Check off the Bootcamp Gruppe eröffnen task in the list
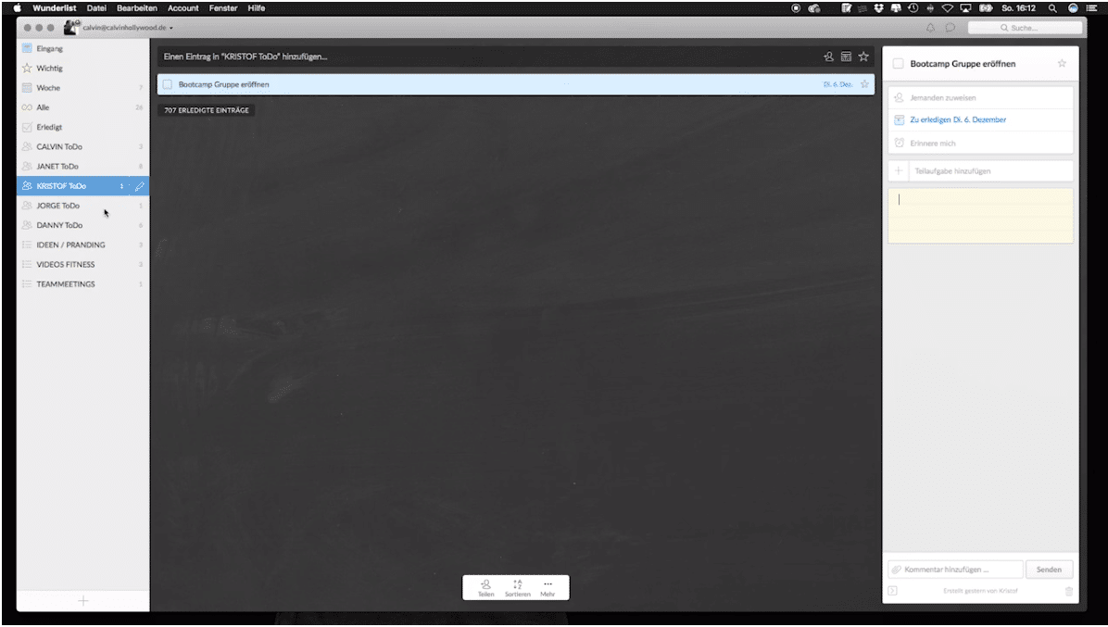 [168, 84]
